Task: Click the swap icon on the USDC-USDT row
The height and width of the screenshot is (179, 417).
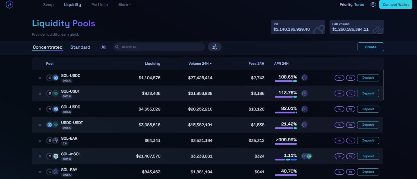Action: (x=350, y=125)
